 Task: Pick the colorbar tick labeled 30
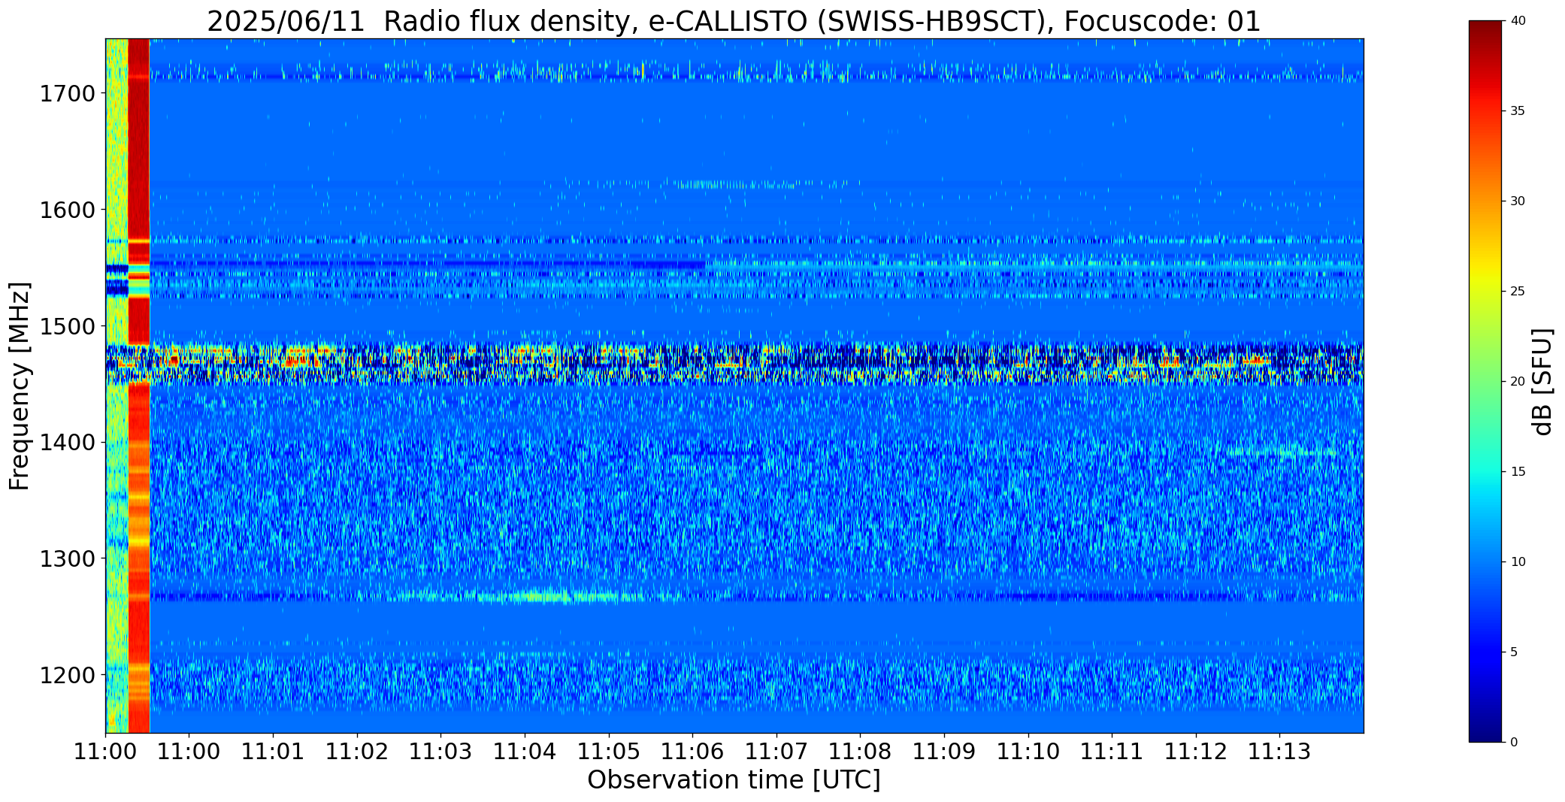pyautogui.click(x=1518, y=201)
